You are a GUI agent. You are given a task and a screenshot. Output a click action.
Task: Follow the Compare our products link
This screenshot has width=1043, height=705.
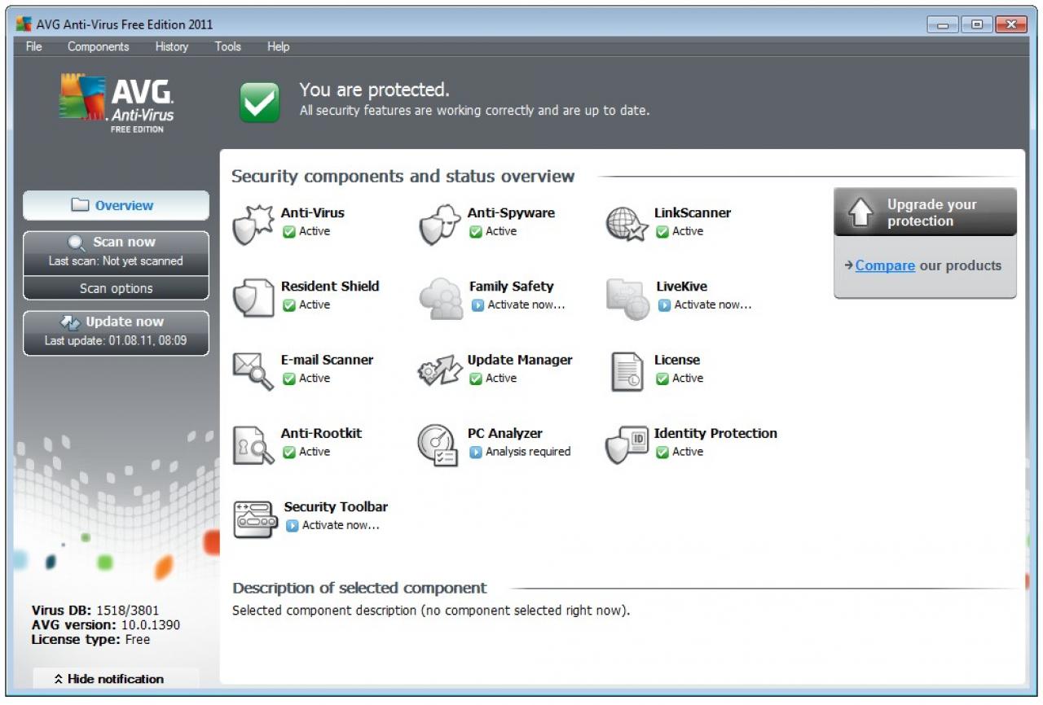click(885, 265)
